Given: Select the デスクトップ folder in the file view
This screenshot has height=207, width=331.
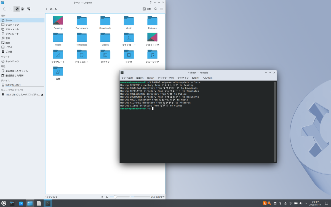Looking at the screenshot, I should [x=152, y=39].
